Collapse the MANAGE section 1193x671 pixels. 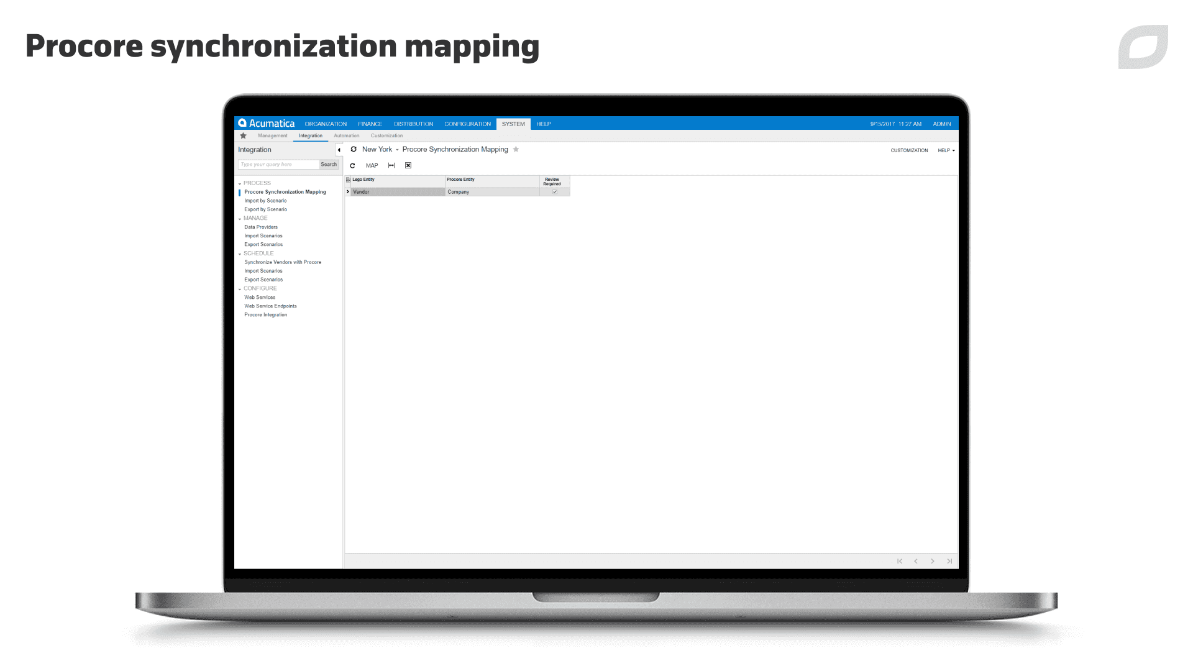(x=240, y=219)
